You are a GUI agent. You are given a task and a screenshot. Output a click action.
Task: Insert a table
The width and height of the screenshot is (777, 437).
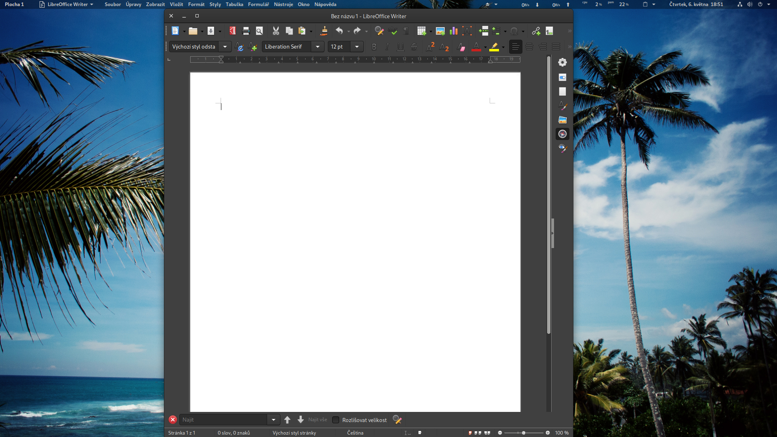pos(422,31)
